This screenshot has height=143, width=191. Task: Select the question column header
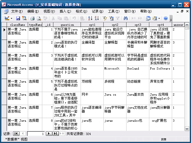(67, 25)
